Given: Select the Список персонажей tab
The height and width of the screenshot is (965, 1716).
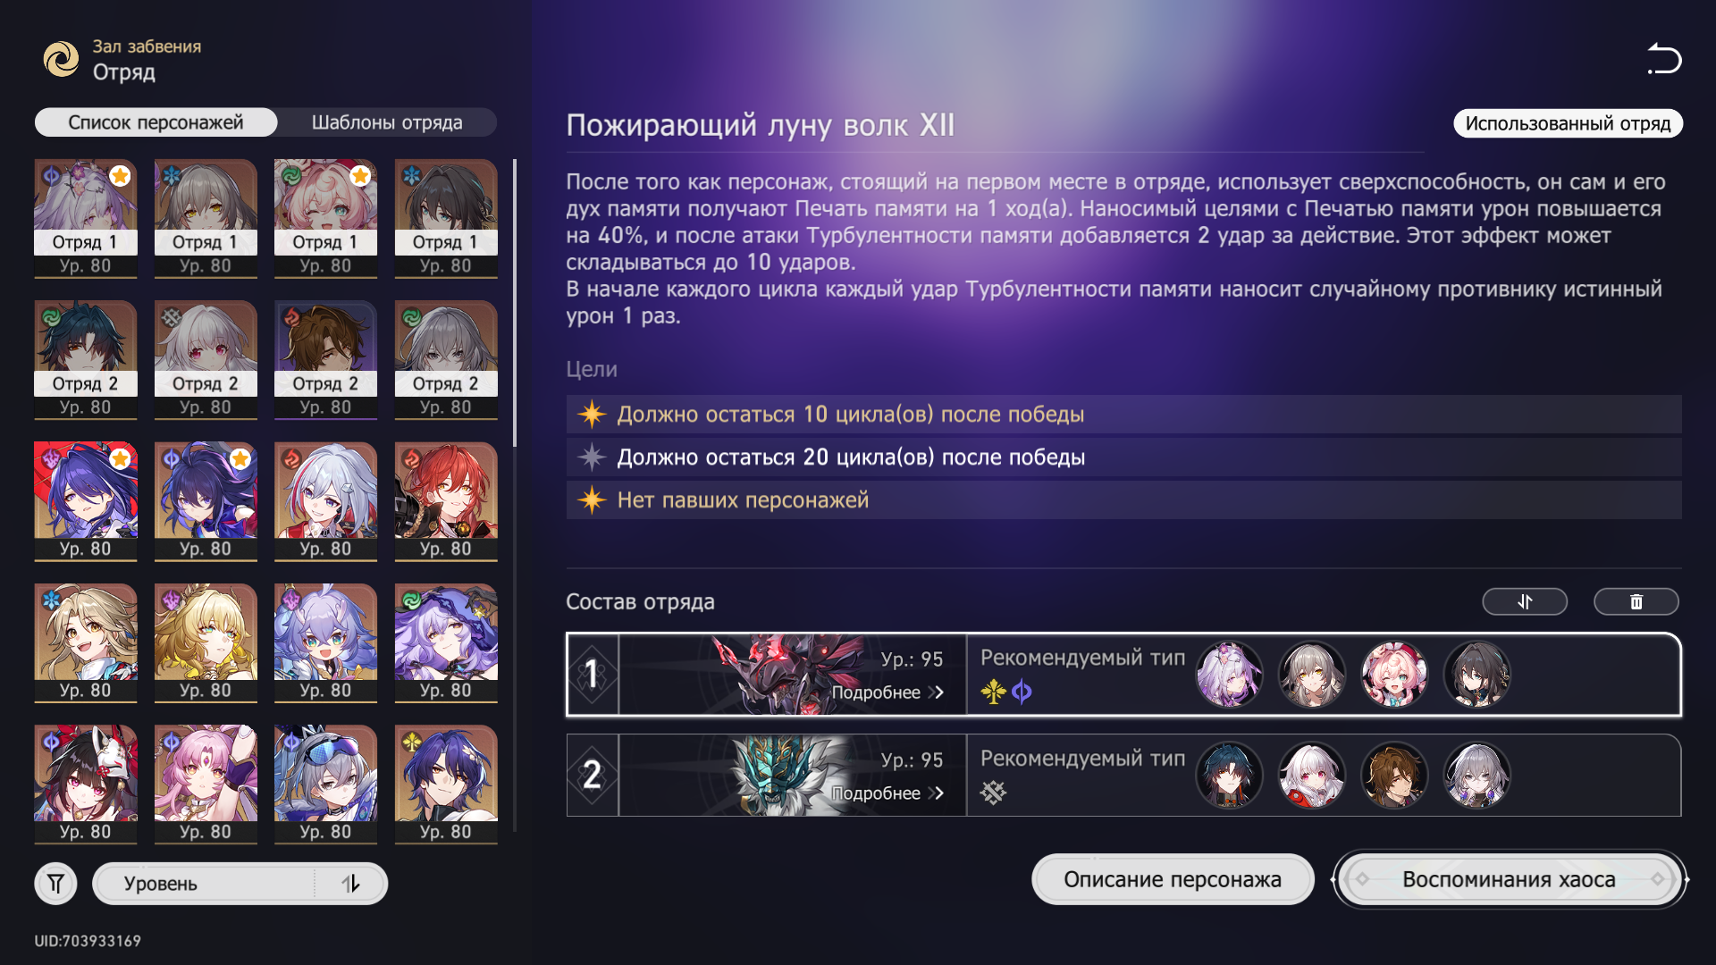Looking at the screenshot, I should [156, 122].
